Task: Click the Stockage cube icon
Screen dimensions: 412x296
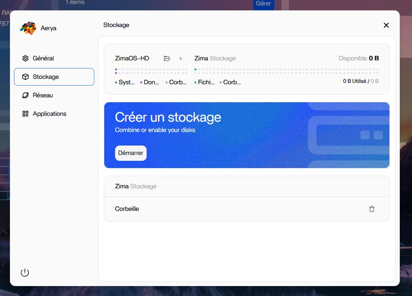Action: (x=25, y=77)
